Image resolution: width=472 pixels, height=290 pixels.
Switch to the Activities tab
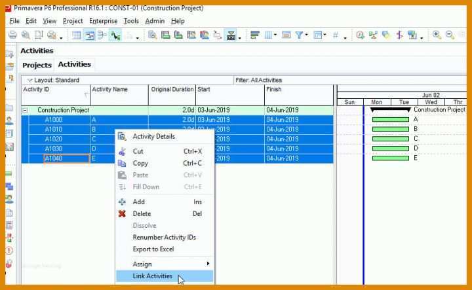point(74,64)
